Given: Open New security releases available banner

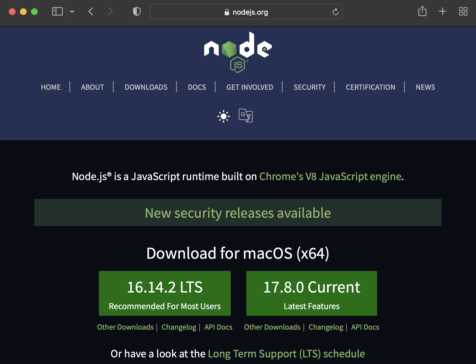Looking at the screenshot, I should (238, 213).
